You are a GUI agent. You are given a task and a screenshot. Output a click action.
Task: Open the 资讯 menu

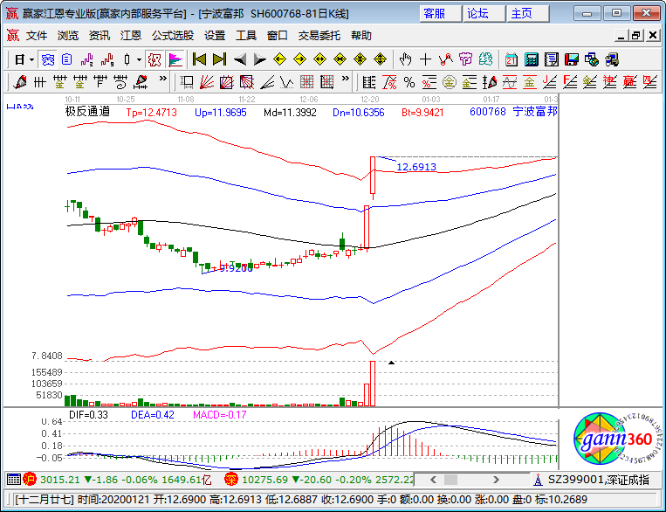(100, 36)
